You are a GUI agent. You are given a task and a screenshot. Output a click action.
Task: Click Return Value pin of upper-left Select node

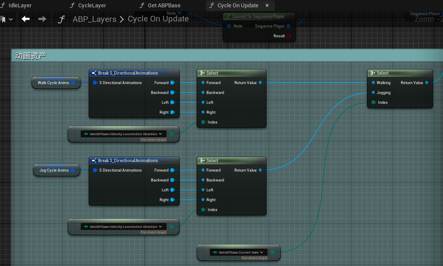(x=260, y=82)
